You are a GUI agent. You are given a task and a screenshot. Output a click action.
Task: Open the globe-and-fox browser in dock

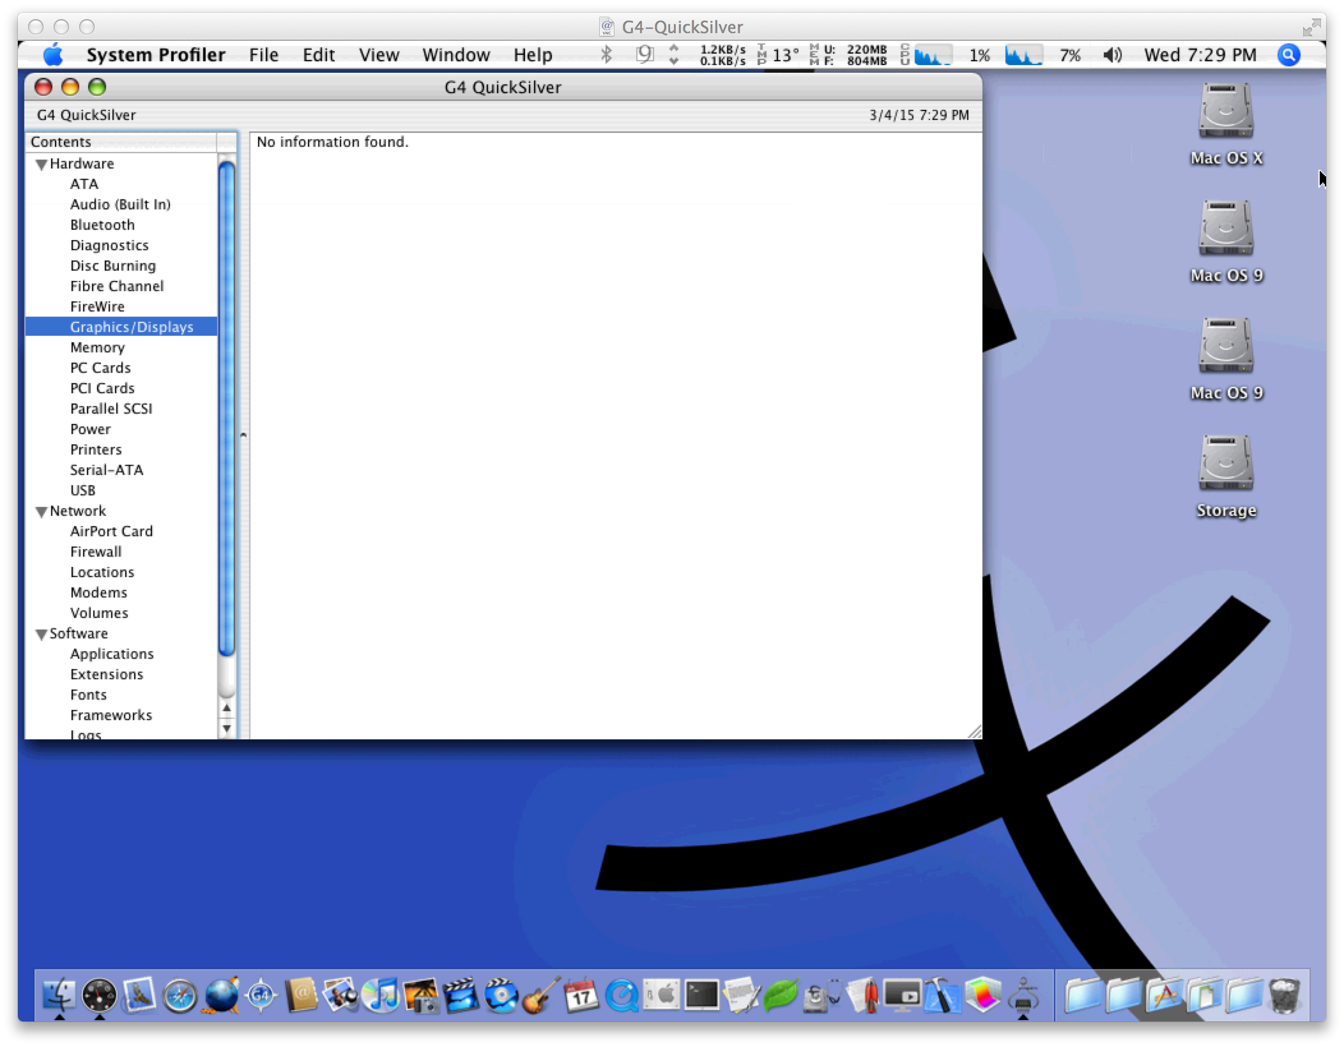tap(220, 995)
